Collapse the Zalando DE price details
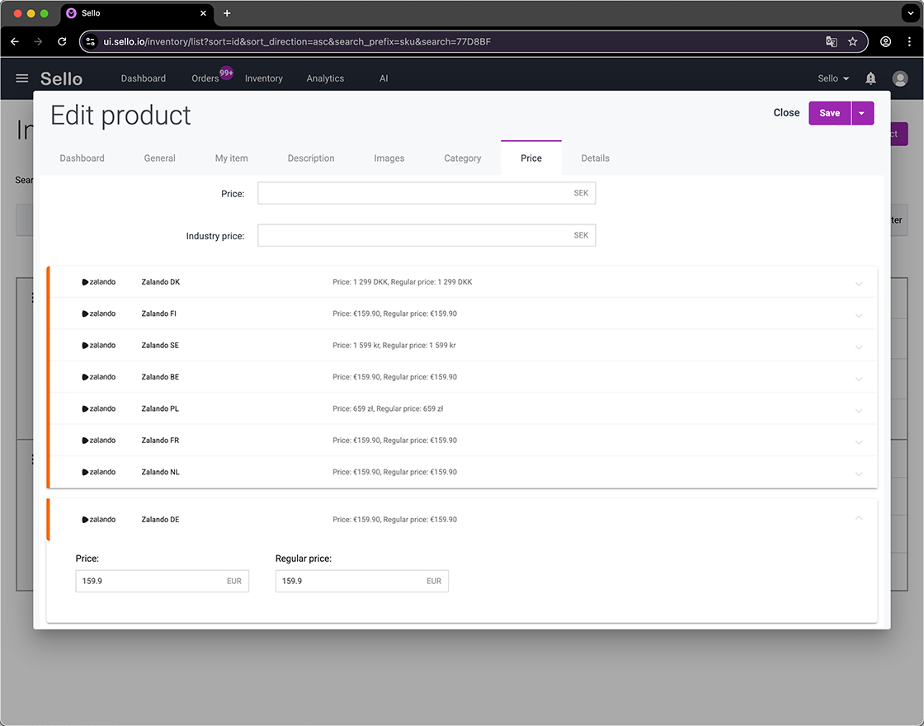924x726 pixels. coord(859,518)
